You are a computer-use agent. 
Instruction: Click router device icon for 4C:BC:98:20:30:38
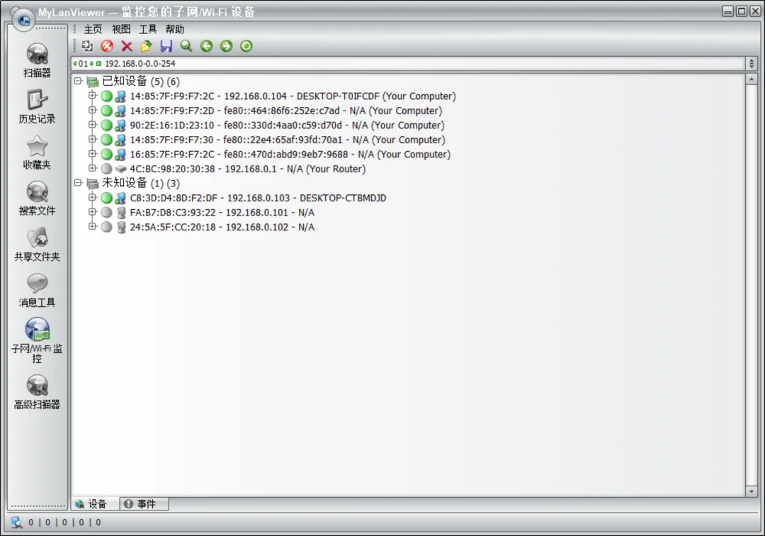120,169
